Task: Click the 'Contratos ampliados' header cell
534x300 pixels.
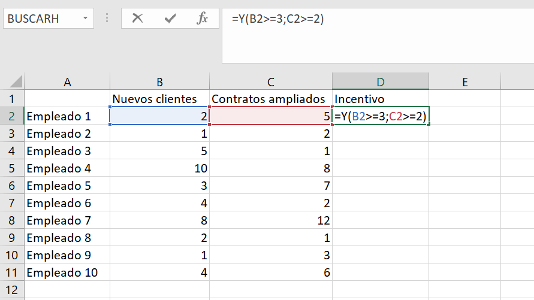Action: pyautogui.click(x=271, y=99)
